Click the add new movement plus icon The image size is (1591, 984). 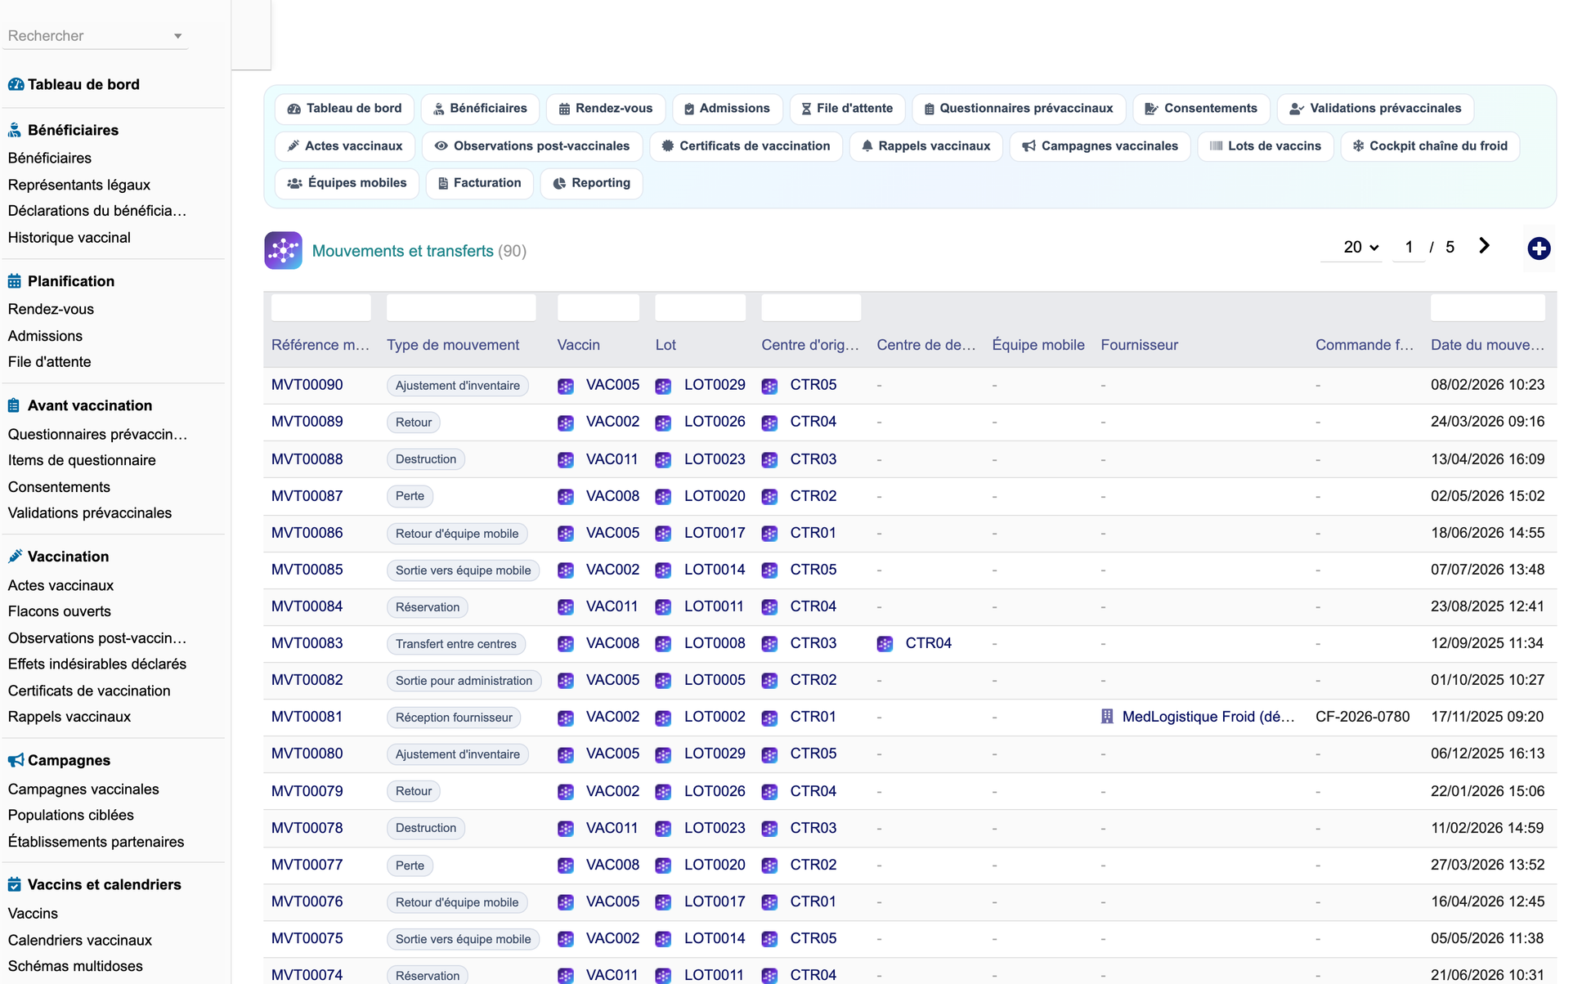click(1539, 248)
